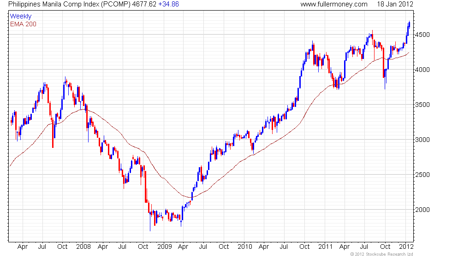This screenshot has height=258, width=452.
Task: Click the 2500 price axis label
Action: point(422,175)
